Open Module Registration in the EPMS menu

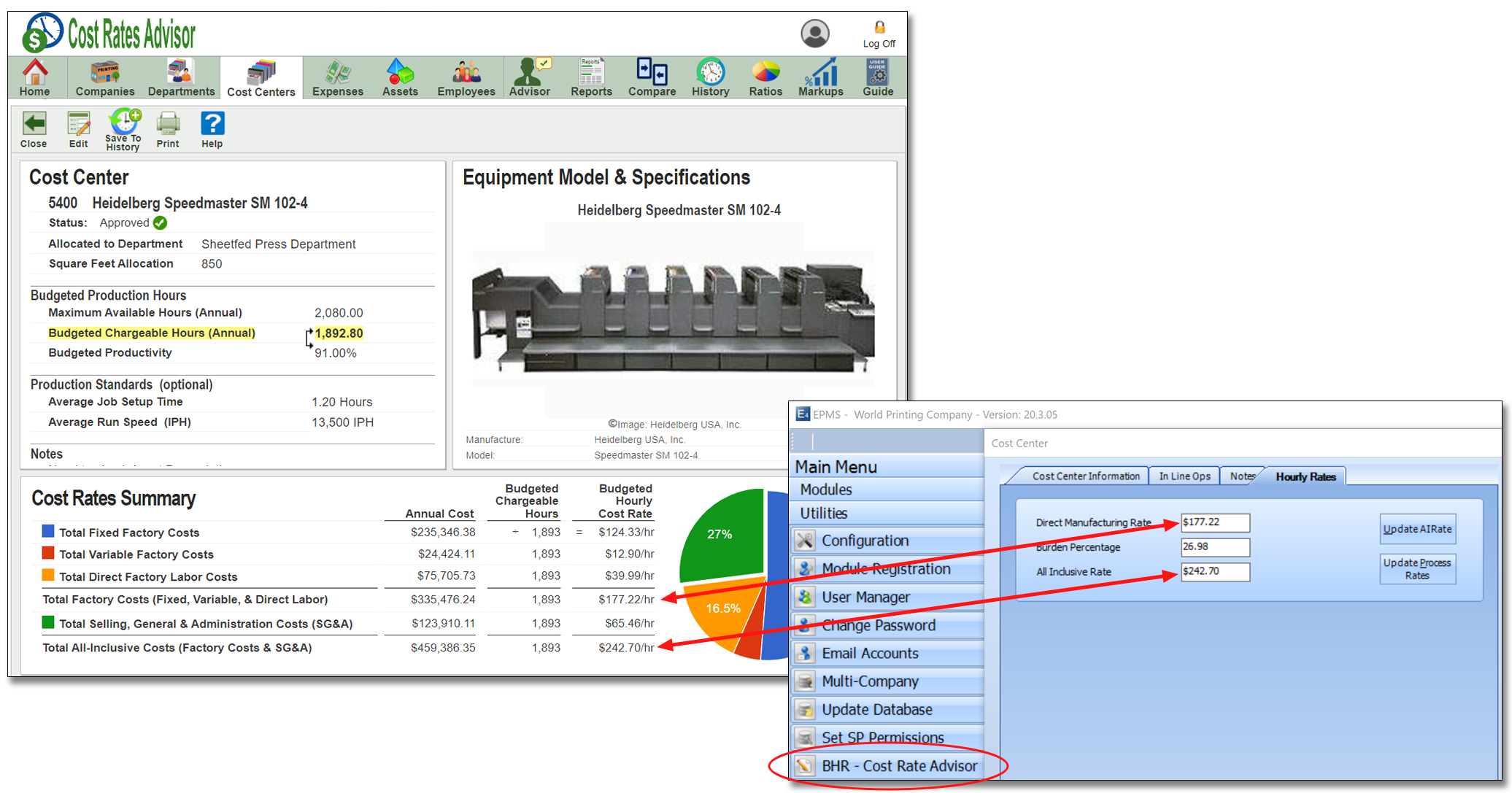click(x=887, y=568)
